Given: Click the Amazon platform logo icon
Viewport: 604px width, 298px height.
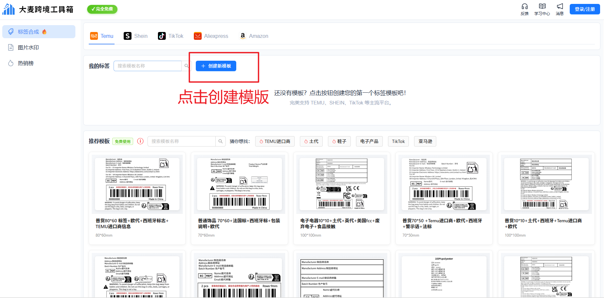Looking at the screenshot, I should click(243, 36).
